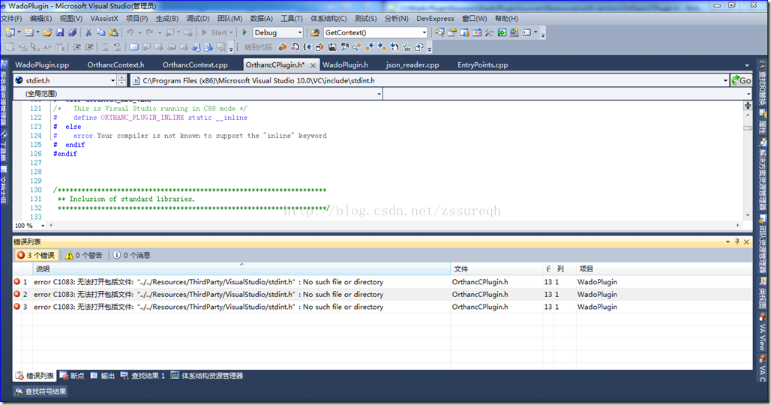Open the 调试(D) menu

pos(198,18)
